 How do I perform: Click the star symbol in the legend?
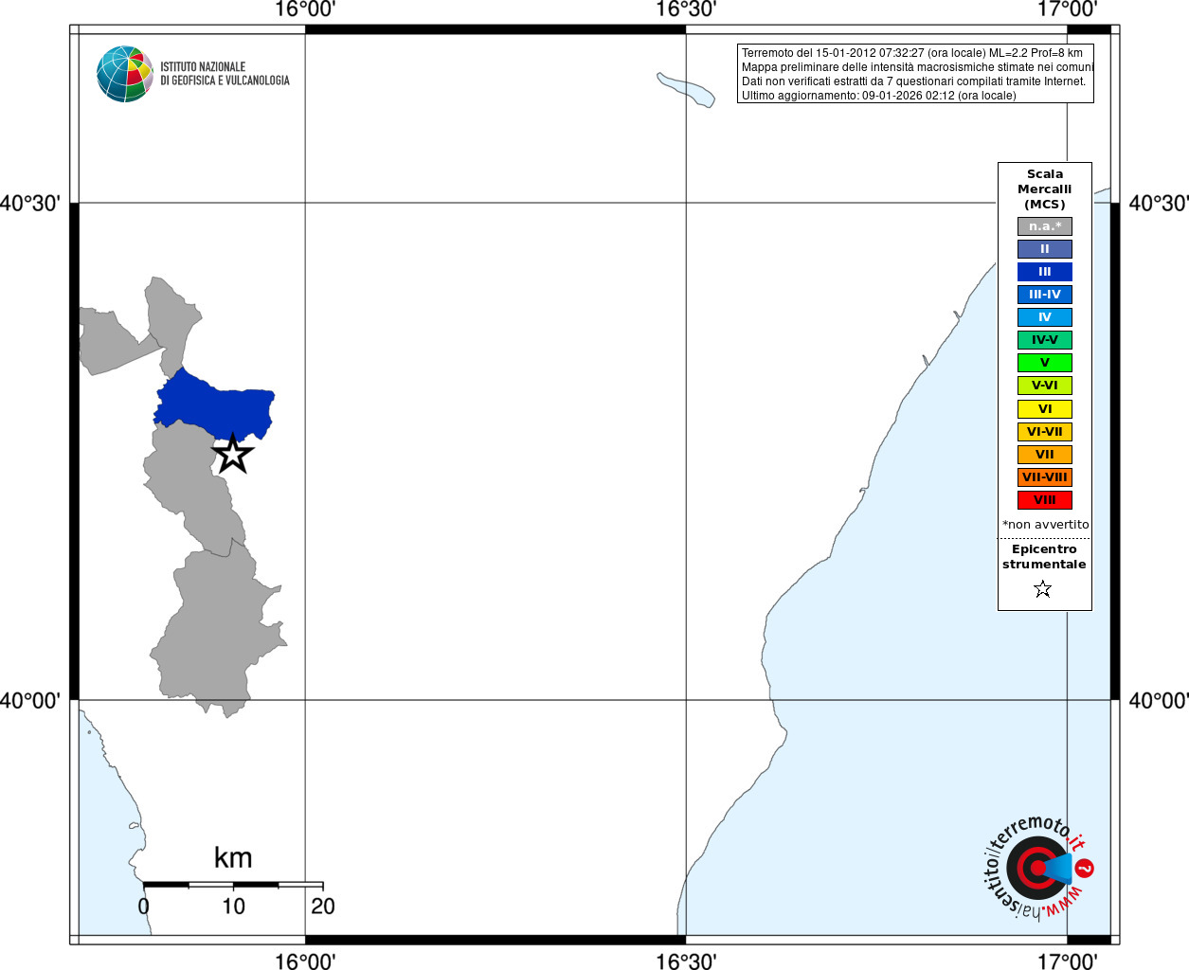1043,589
